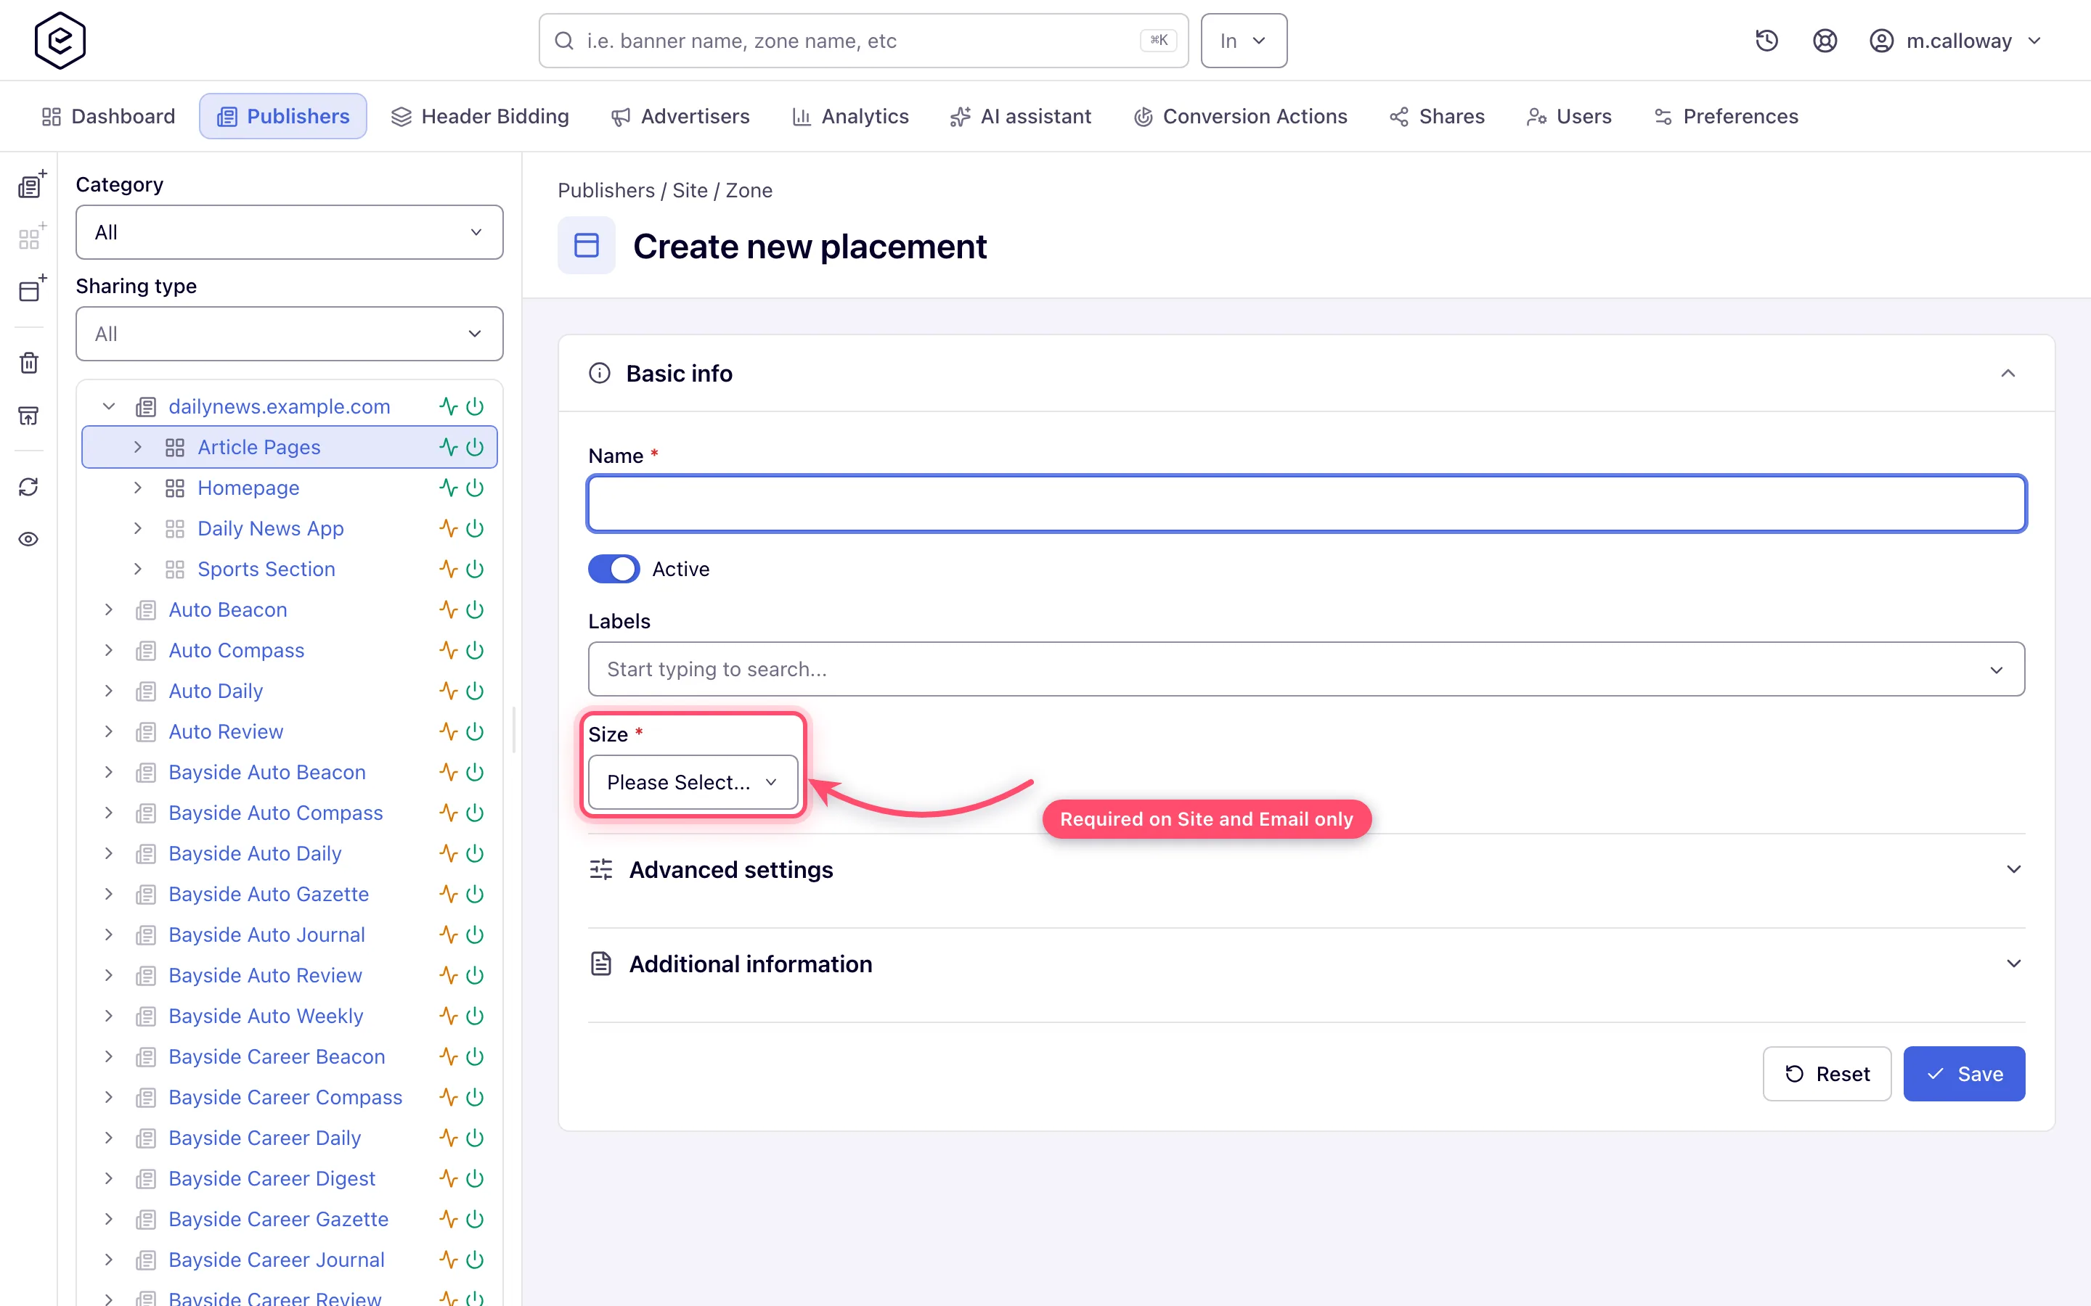Click the add site icon in sidebar
The width and height of the screenshot is (2091, 1306).
(31, 185)
